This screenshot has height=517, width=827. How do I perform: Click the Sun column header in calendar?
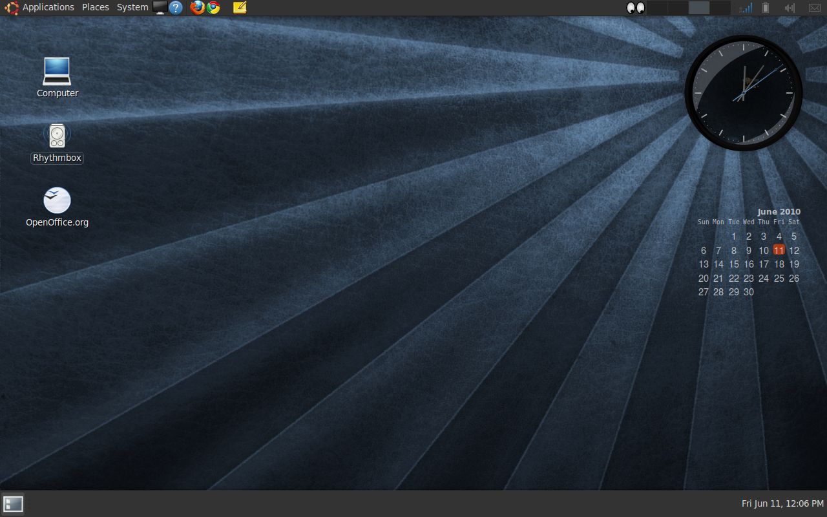(x=704, y=222)
